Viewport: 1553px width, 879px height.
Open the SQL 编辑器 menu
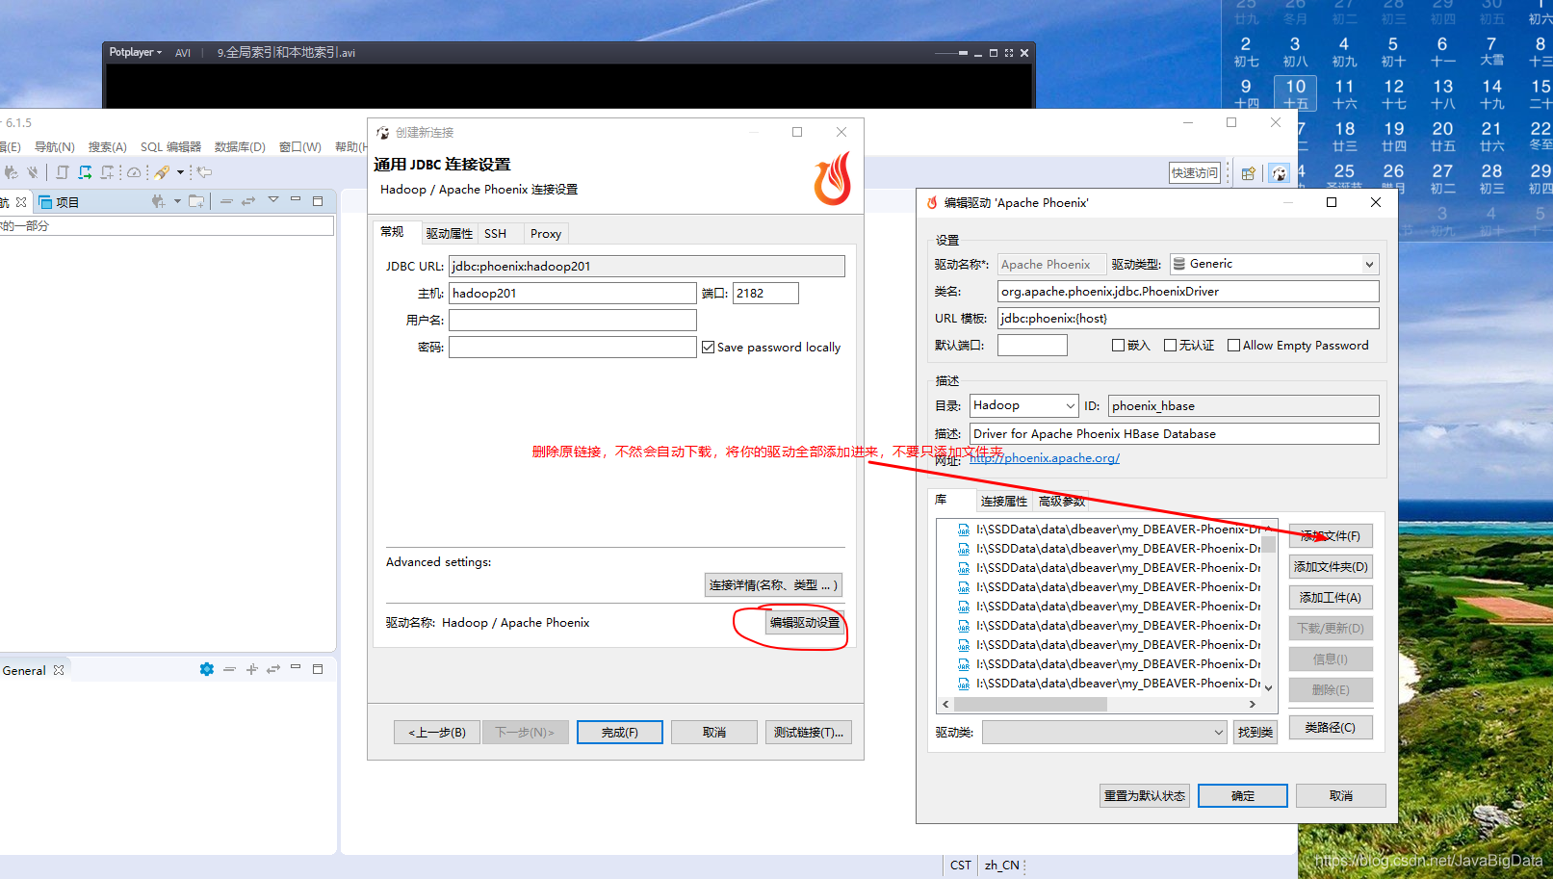170,146
